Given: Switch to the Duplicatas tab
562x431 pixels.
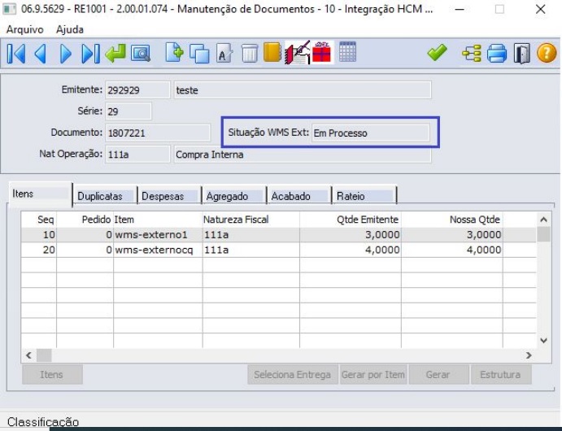Looking at the screenshot, I should (105, 196).
